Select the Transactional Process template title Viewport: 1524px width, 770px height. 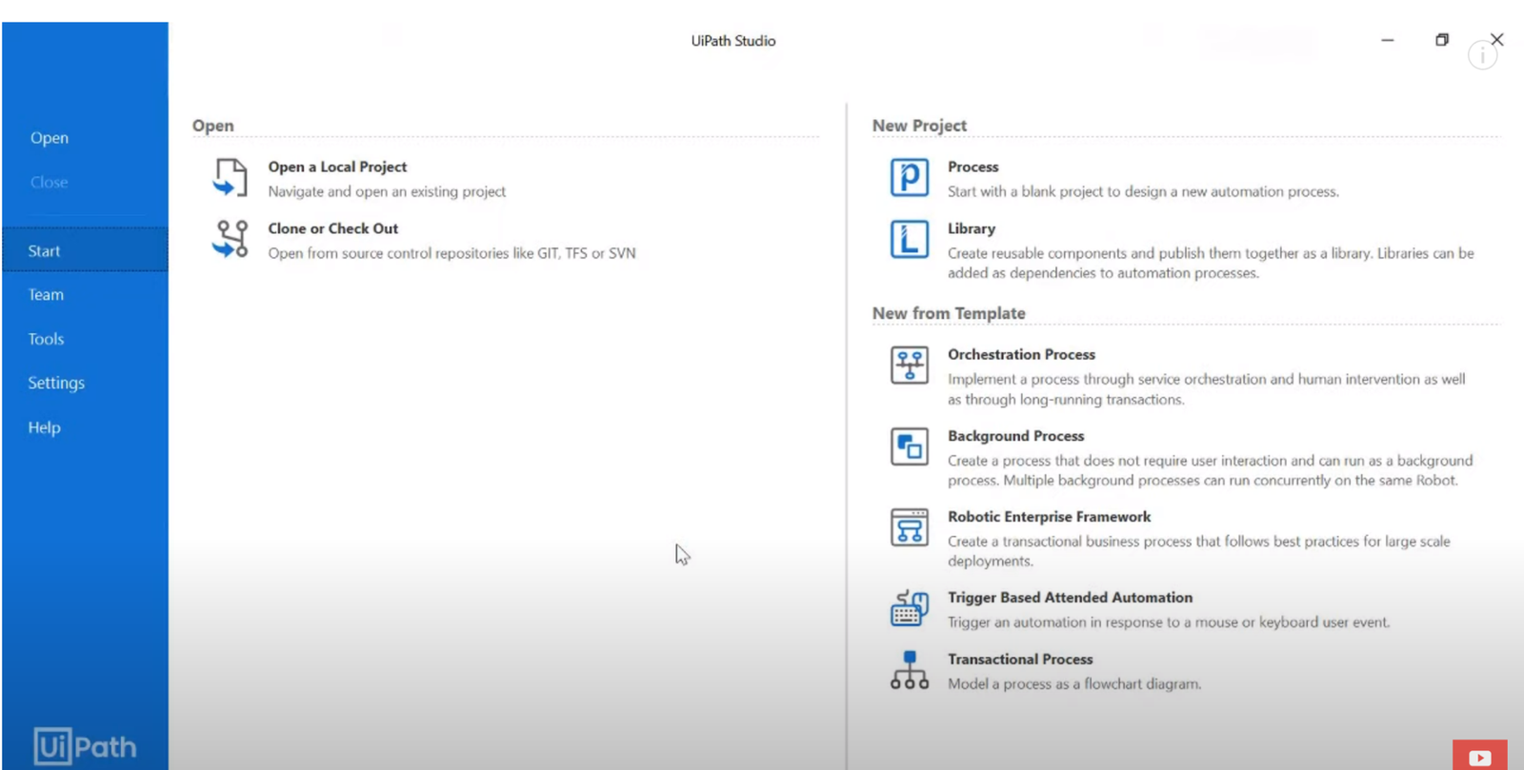(1020, 659)
